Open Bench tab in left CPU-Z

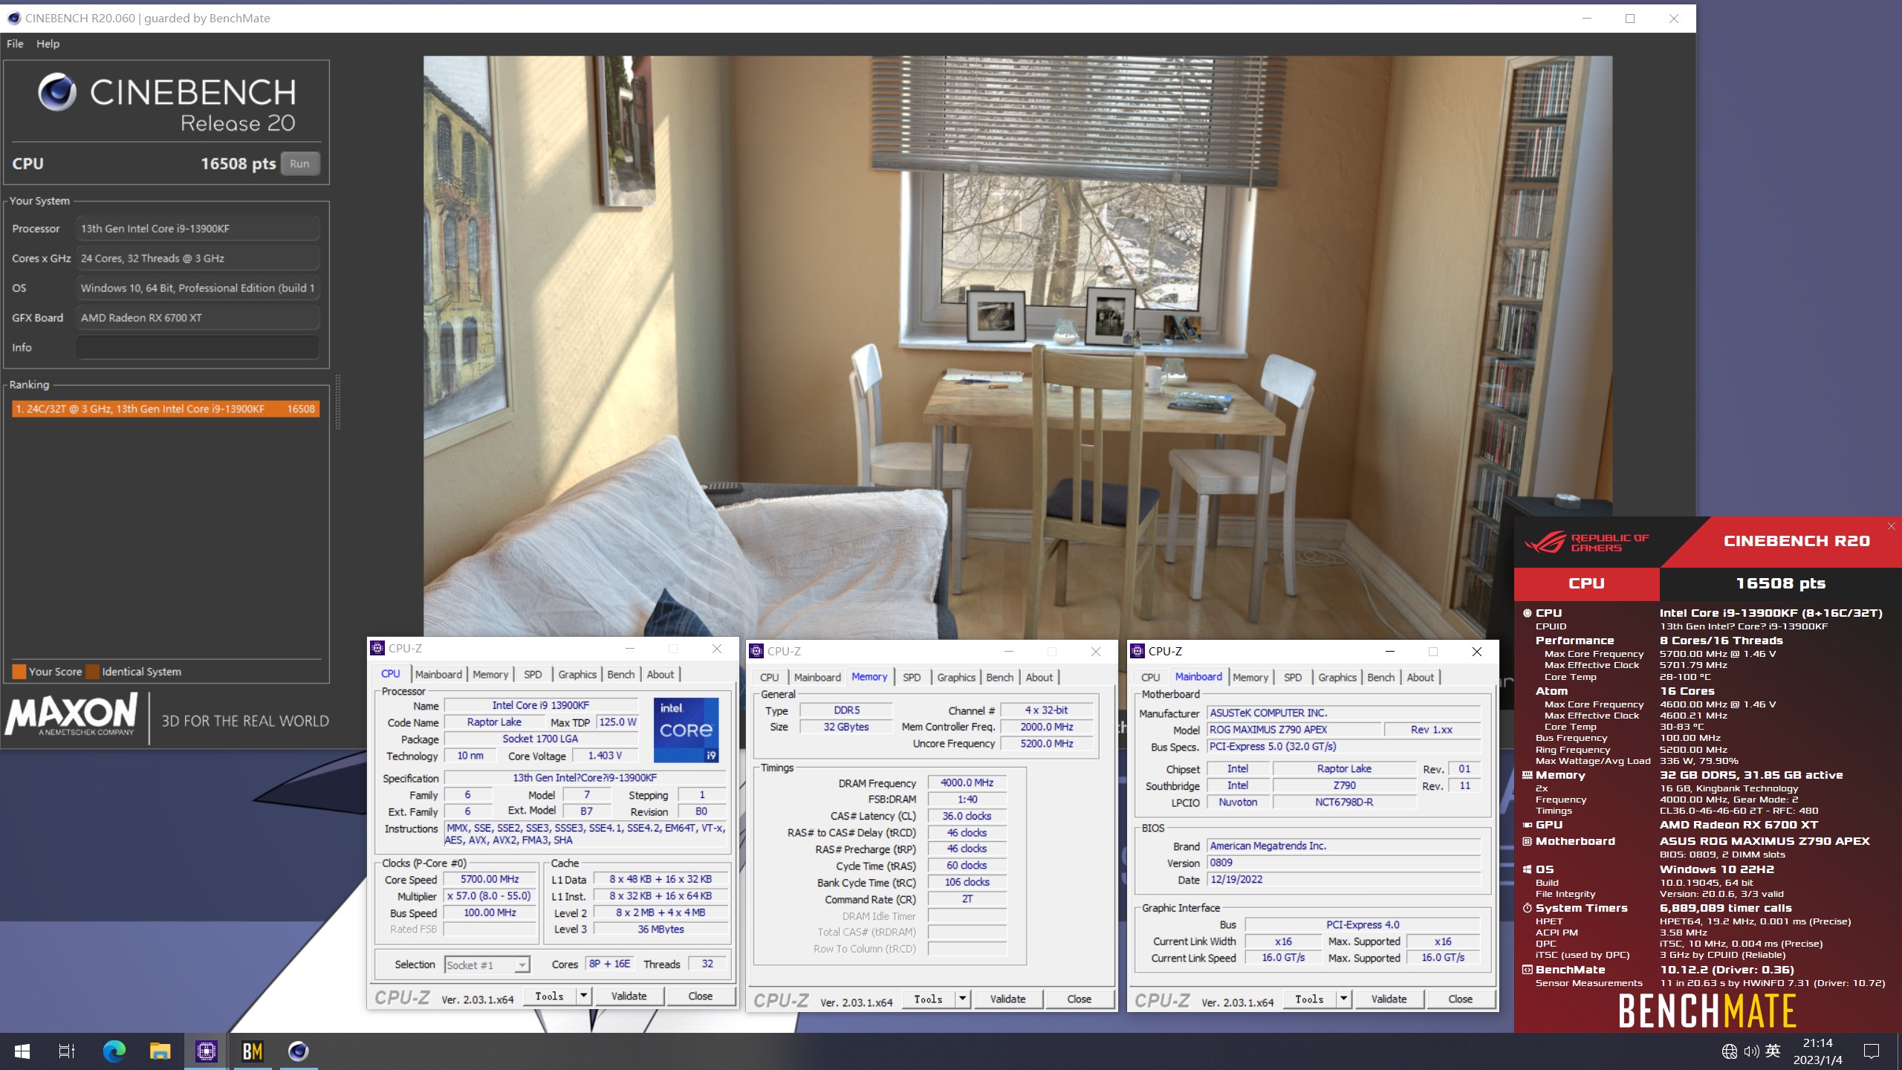pyautogui.click(x=621, y=674)
